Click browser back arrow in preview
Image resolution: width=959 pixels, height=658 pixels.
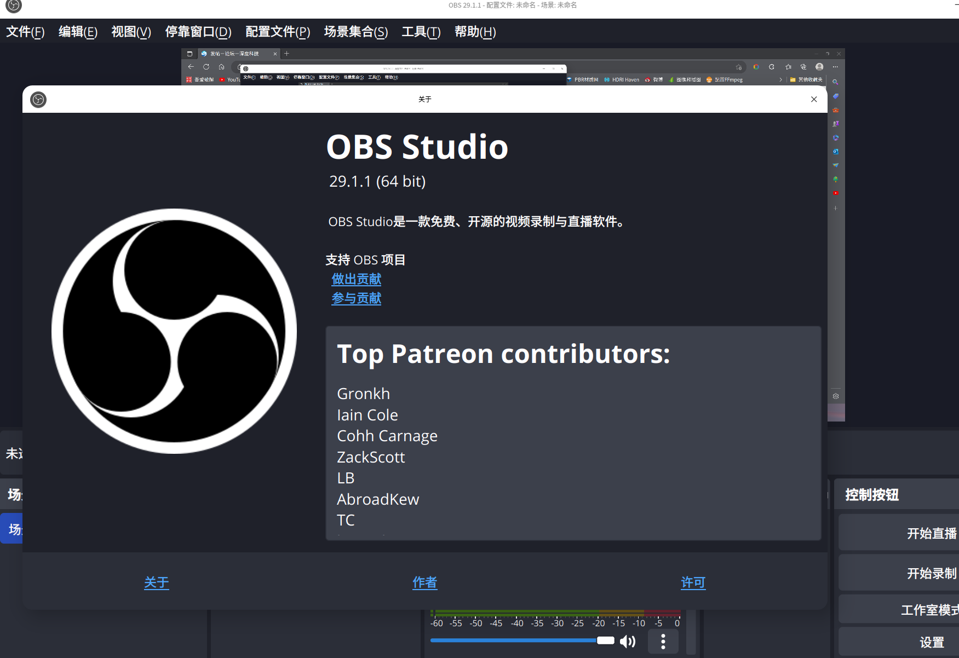pos(191,67)
